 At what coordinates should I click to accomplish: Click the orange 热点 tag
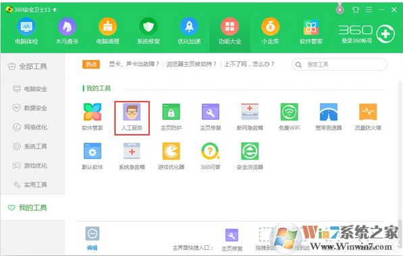(91, 64)
